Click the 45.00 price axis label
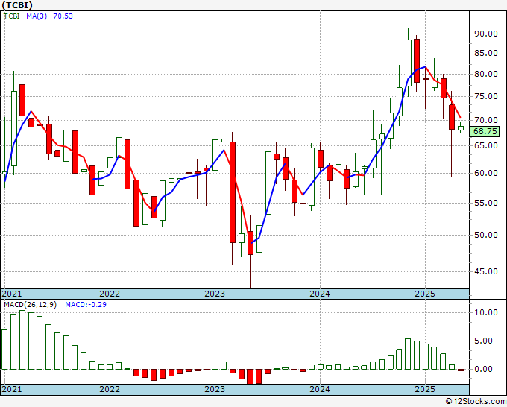This screenshot has width=507, height=407. (485, 271)
